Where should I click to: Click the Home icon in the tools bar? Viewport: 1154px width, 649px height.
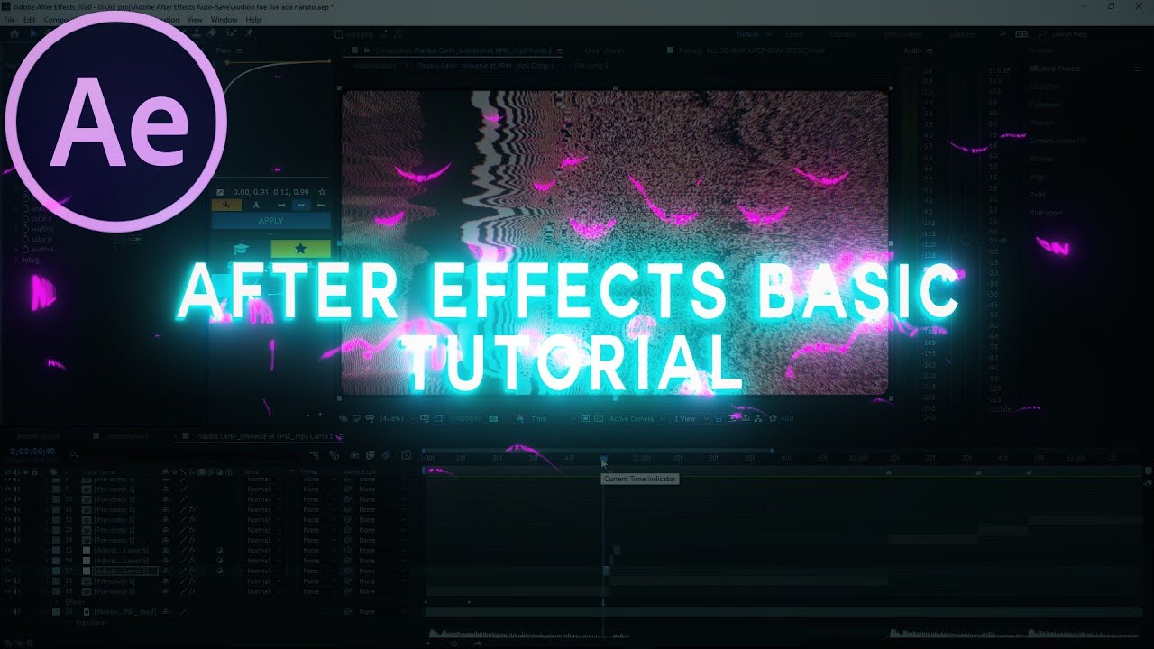[15, 33]
